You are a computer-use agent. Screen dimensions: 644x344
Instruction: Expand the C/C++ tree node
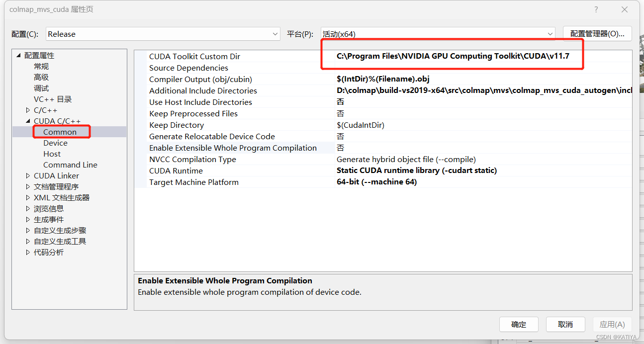click(x=28, y=110)
